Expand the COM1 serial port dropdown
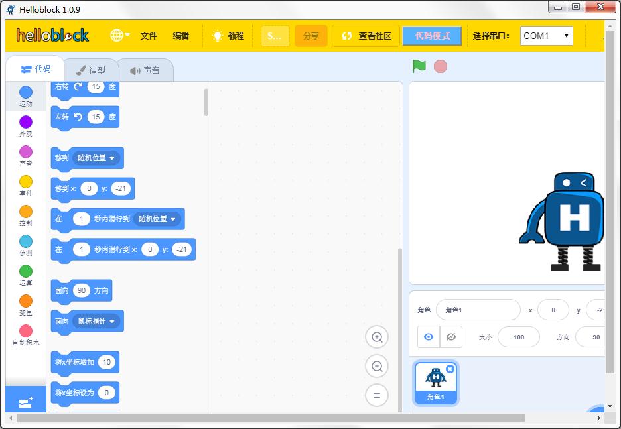The height and width of the screenshot is (429, 621). pyautogui.click(x=546, y=36)
